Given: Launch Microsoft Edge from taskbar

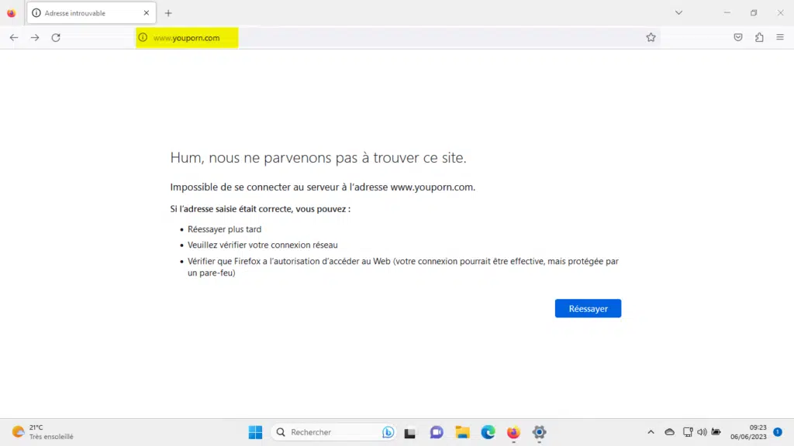Looking at the screenshot, I should coord(488,432).
